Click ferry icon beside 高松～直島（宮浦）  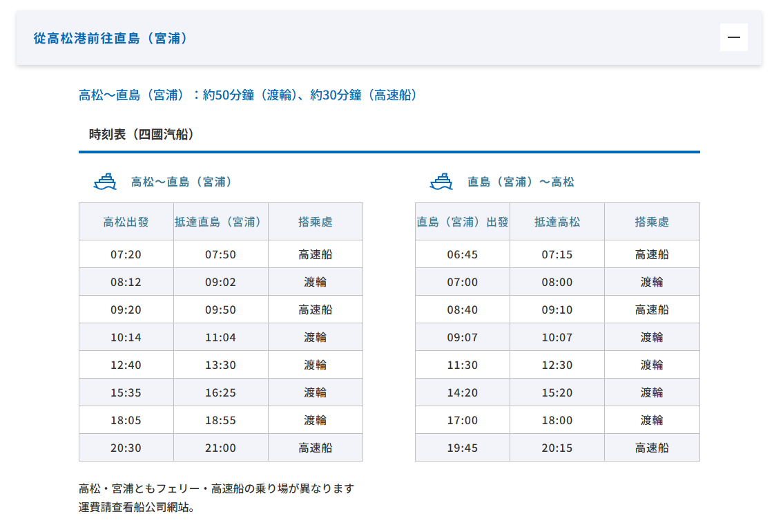[105, 182]
